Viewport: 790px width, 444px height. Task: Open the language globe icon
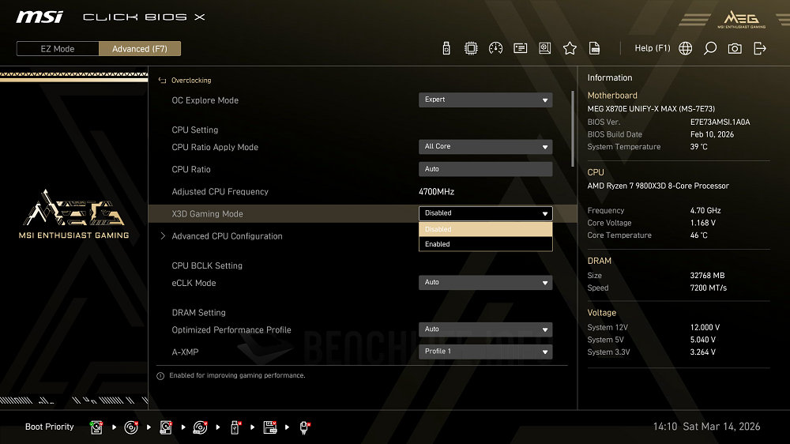point(685,48)
